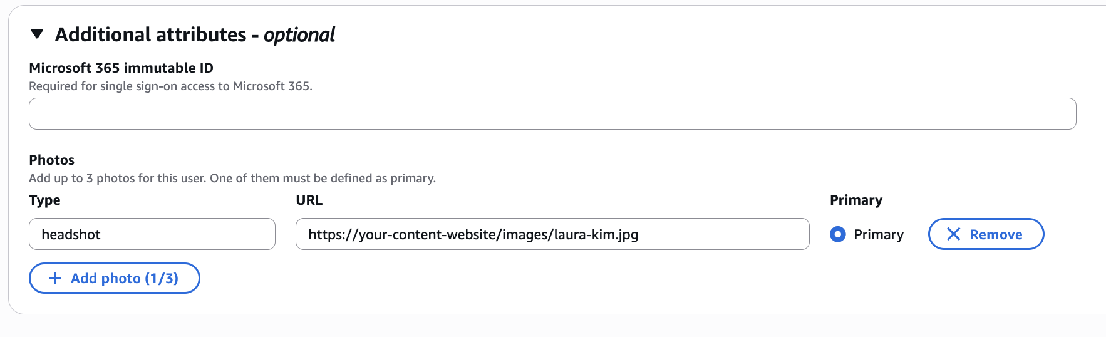This screenshot has width=1106, height=337.
Task: Collapse the Additional attributes section triangle
Action: click(x=37, y=34)
